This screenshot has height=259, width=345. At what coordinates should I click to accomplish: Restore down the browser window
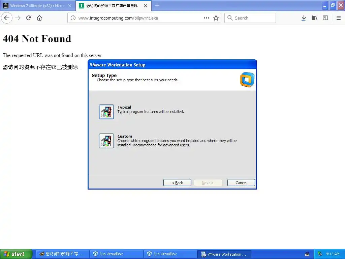click(333, 5)
